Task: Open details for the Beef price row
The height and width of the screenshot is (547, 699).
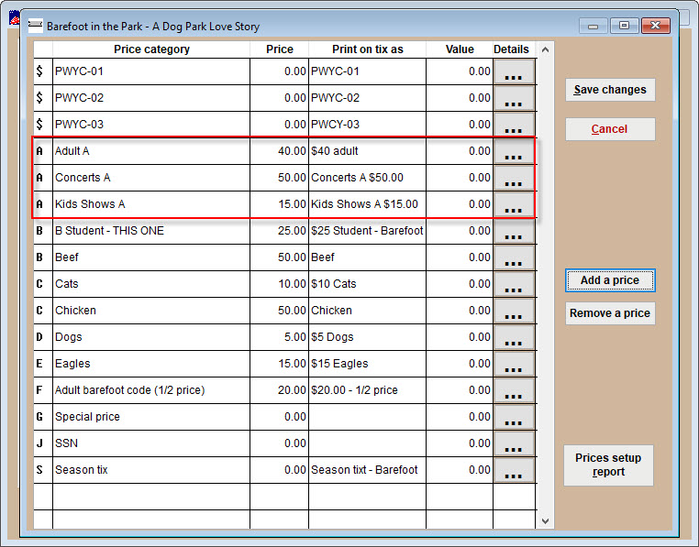Action: tap(513, 258)
